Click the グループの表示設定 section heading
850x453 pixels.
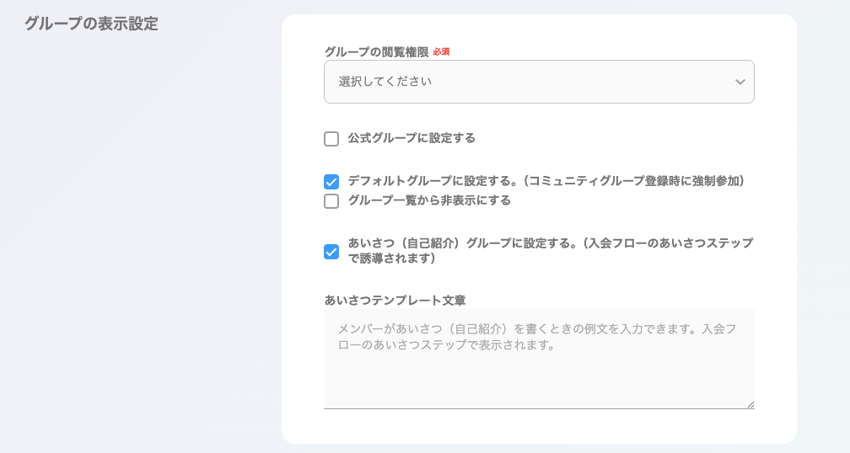[x=91, y=24]
